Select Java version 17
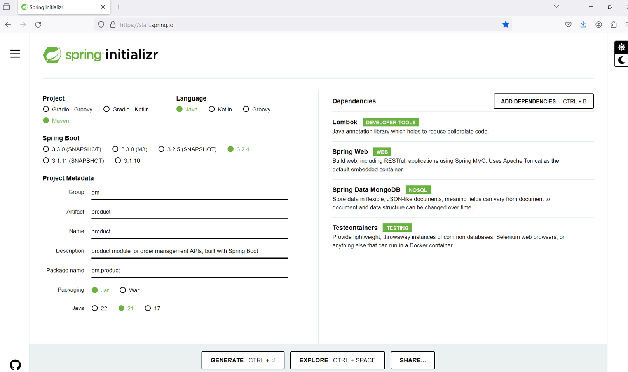The width and height of the screenshot is (628, 372). click(x=152, y=308)
